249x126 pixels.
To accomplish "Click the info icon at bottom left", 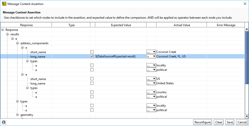I will click(4, 122).
